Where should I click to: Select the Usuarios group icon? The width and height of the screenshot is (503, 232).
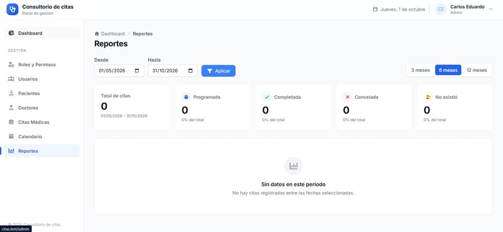pyautogui.click(x=11, y=79)
